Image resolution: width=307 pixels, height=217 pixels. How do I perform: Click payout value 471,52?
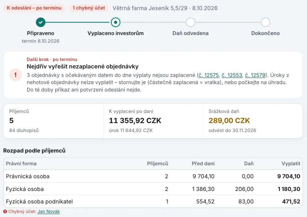pos(291,202)
